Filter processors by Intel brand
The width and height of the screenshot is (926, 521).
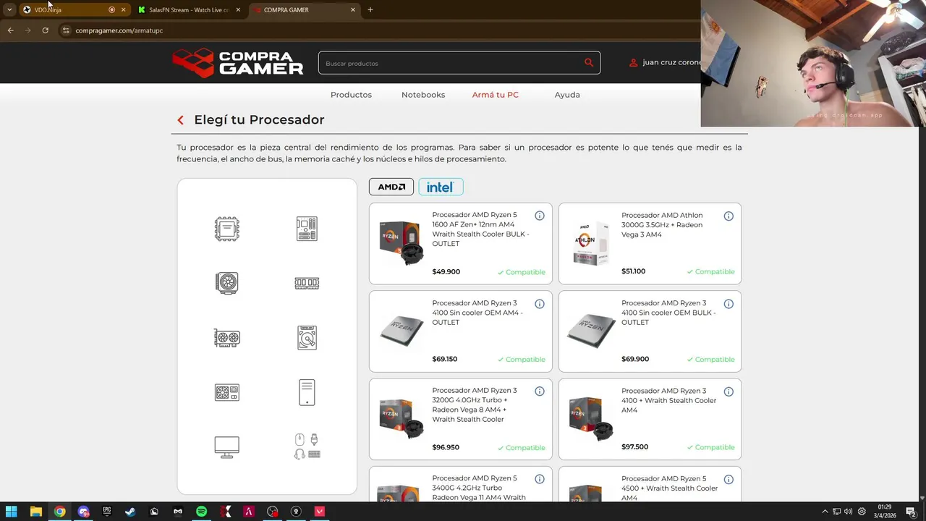(x=441, y=187)
